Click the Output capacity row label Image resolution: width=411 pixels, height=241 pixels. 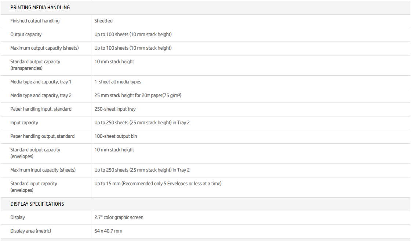coord(26,35)
